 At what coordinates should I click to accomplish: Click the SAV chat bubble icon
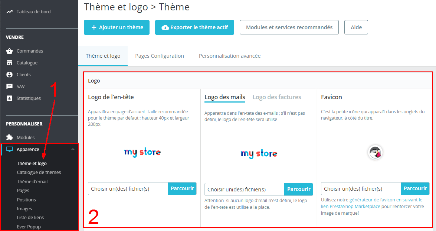(x=10, y=87)
